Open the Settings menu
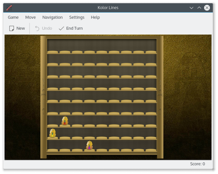The image size is (218, 174). coord(77,17)
